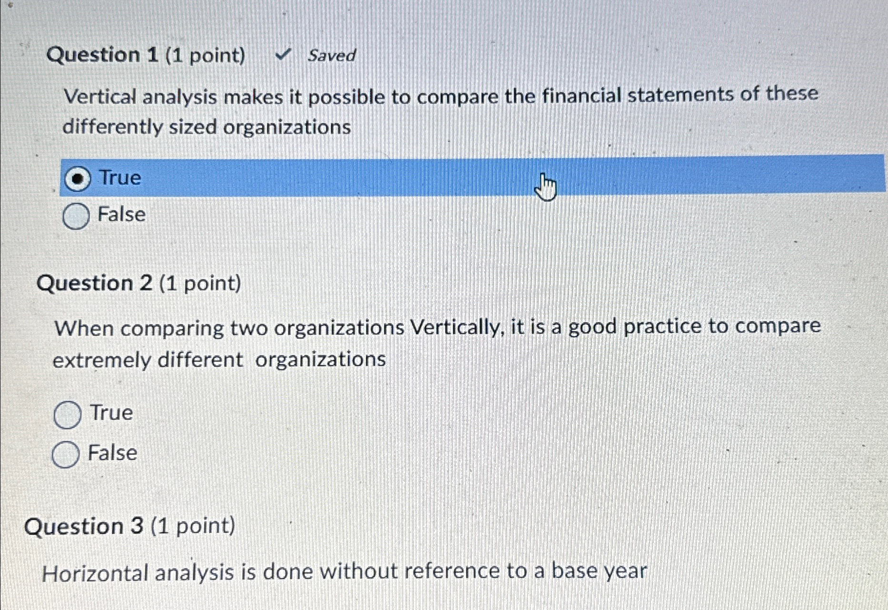Click the Question 2 statement text
Screen dimensions: 888x610
pyautogui.click(x=429, y=342)
